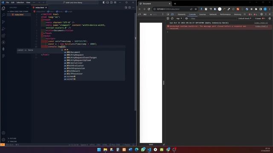Click the script breadcrumb in VS Code editor

point(69,11)
